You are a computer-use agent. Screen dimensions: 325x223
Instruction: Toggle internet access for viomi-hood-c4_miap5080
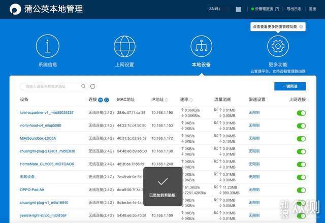click(301, 126)
